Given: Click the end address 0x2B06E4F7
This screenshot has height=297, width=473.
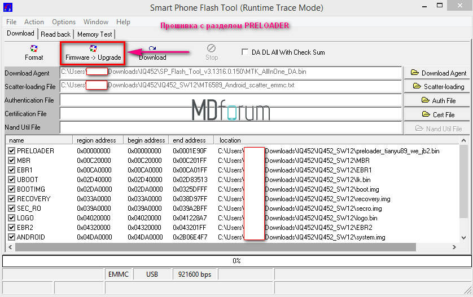Looking at the screenshot, I should pyautogui.click(x=190, y=237).
